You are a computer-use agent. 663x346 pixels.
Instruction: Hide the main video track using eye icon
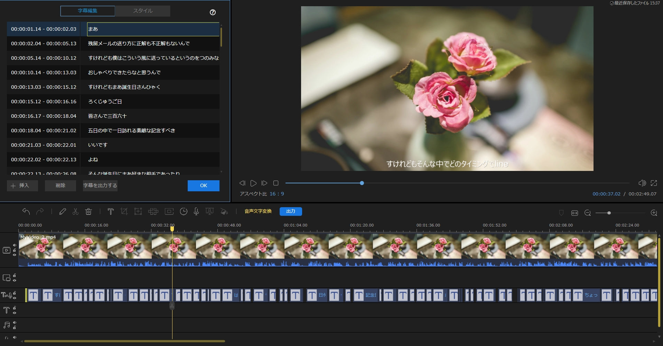(15, 255)
